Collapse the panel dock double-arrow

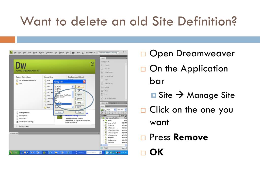tap(126, 56)
